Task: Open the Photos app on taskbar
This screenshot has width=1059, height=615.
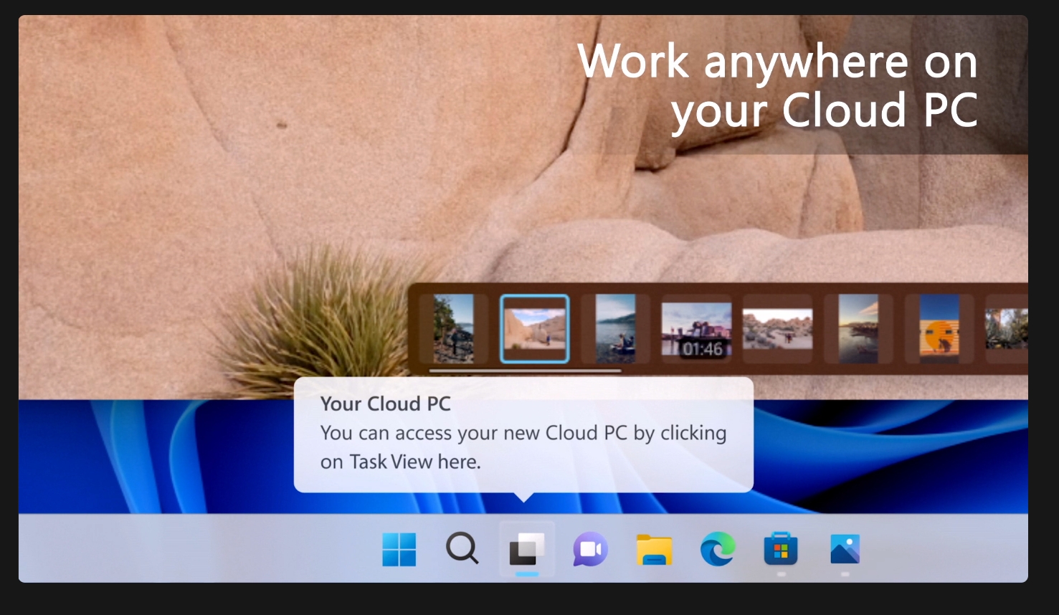Action: click(x=845, y=550)
